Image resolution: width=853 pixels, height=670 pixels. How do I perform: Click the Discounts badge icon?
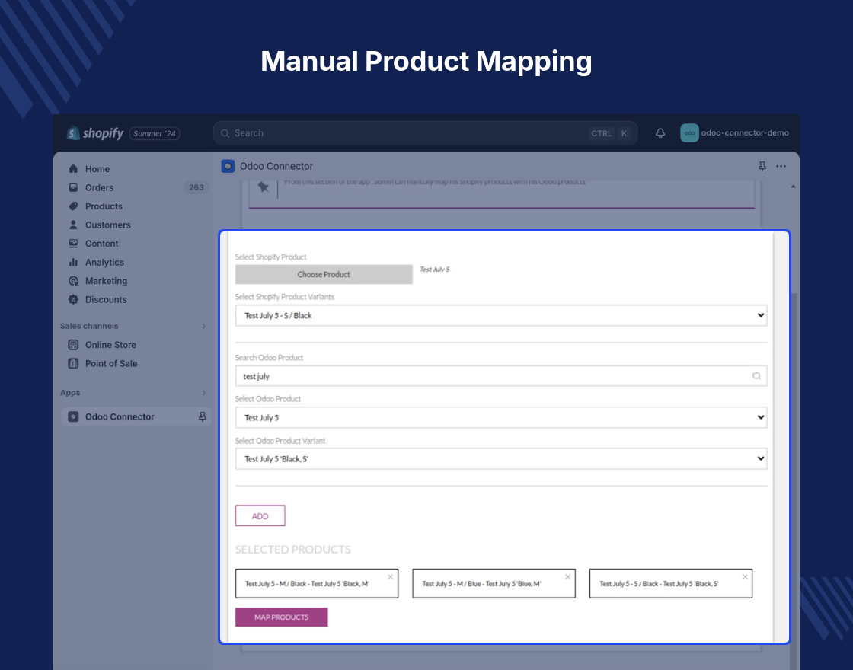(73, 299)
